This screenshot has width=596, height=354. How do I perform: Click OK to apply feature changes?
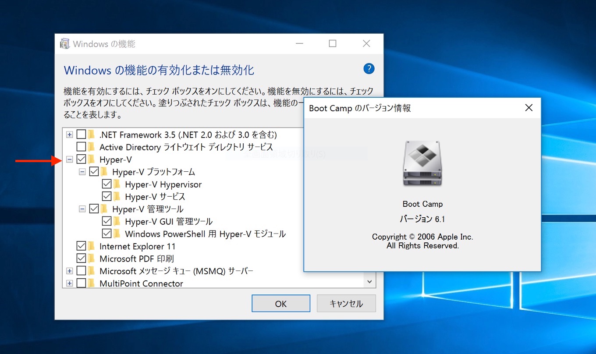click(281, 303)
